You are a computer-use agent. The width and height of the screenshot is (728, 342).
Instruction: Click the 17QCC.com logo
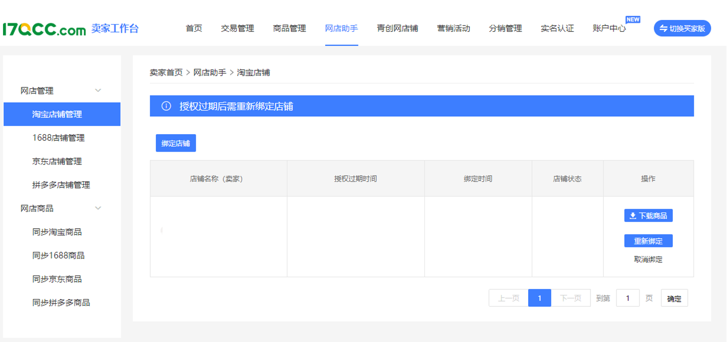click(x=44, y=29)
